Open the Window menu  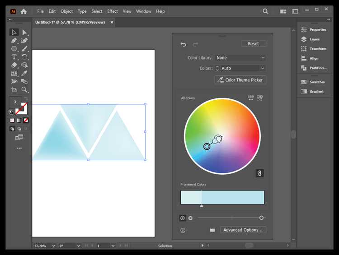tap(144, 11)
